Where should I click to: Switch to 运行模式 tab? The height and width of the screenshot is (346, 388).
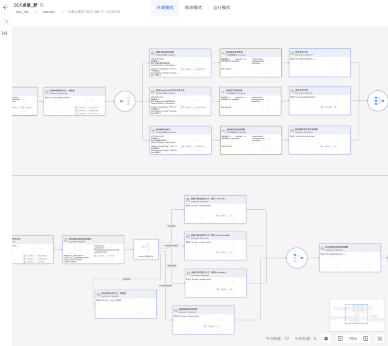(221, 8)
